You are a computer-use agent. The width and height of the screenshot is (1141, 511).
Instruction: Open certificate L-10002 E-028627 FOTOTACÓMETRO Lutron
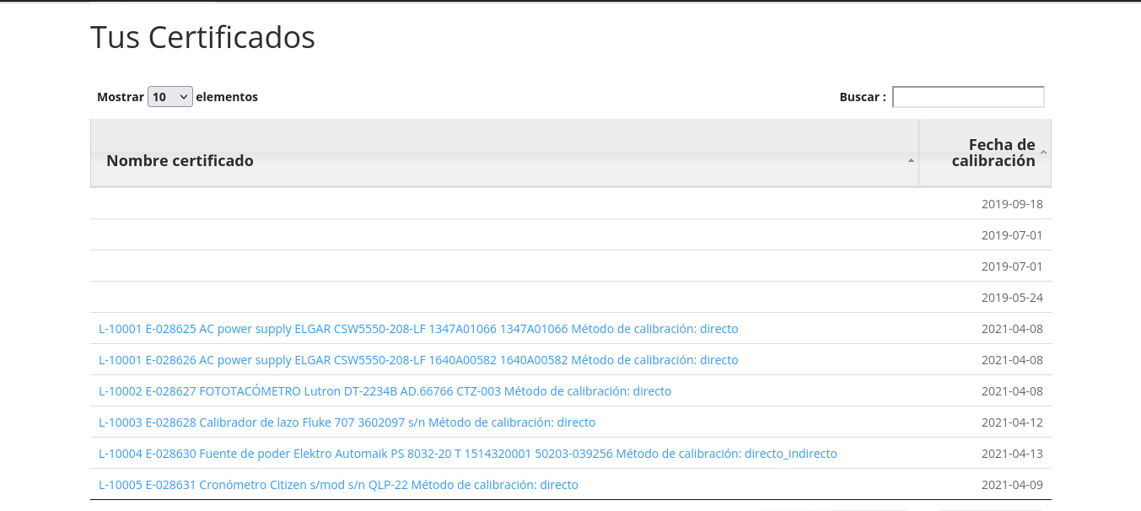click(385, 391)
